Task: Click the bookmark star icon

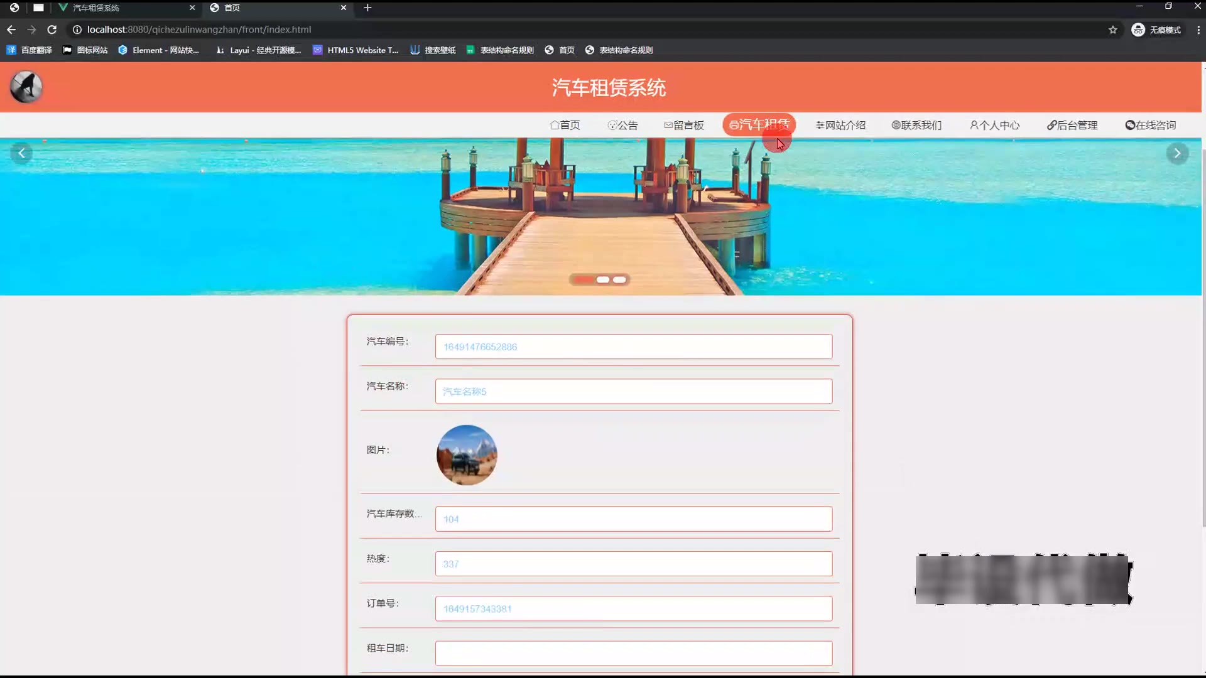Action: [x=1112, y=30]
